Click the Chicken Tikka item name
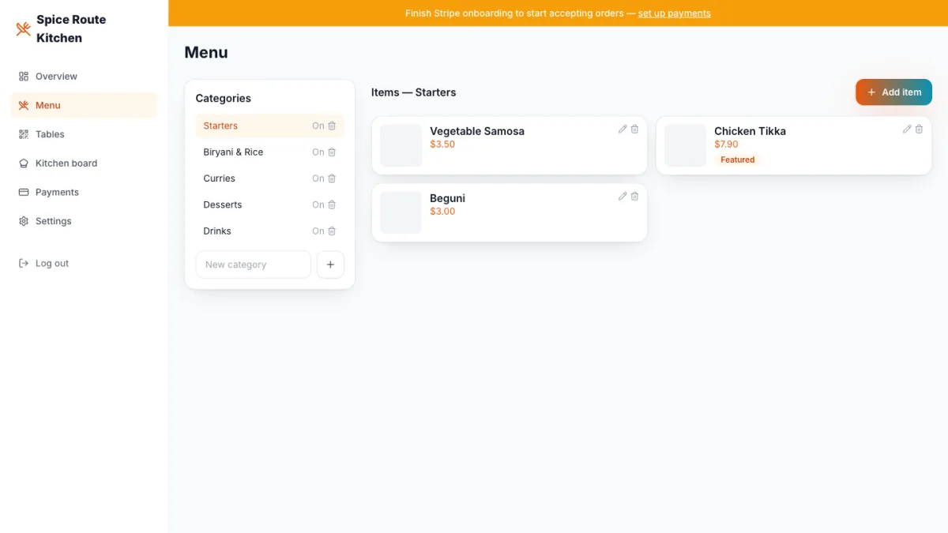The width and height of the screenshot is (948, 533). click(x=750, y=131)
